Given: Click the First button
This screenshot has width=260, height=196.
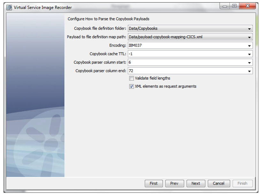Looking at the screenshot, I should pyautogui.click(x=154, y=183).
